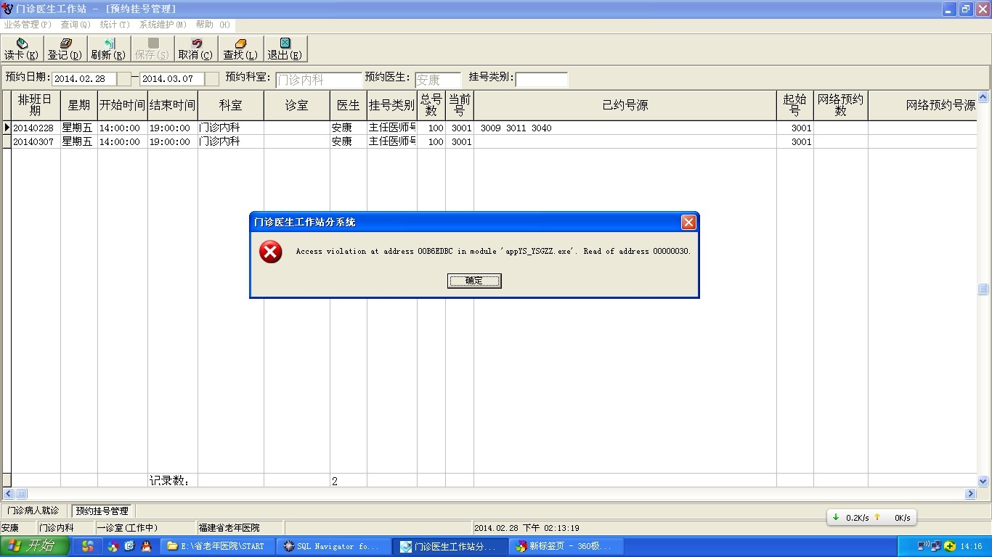Click the 医生 column header

pos(349,105)
